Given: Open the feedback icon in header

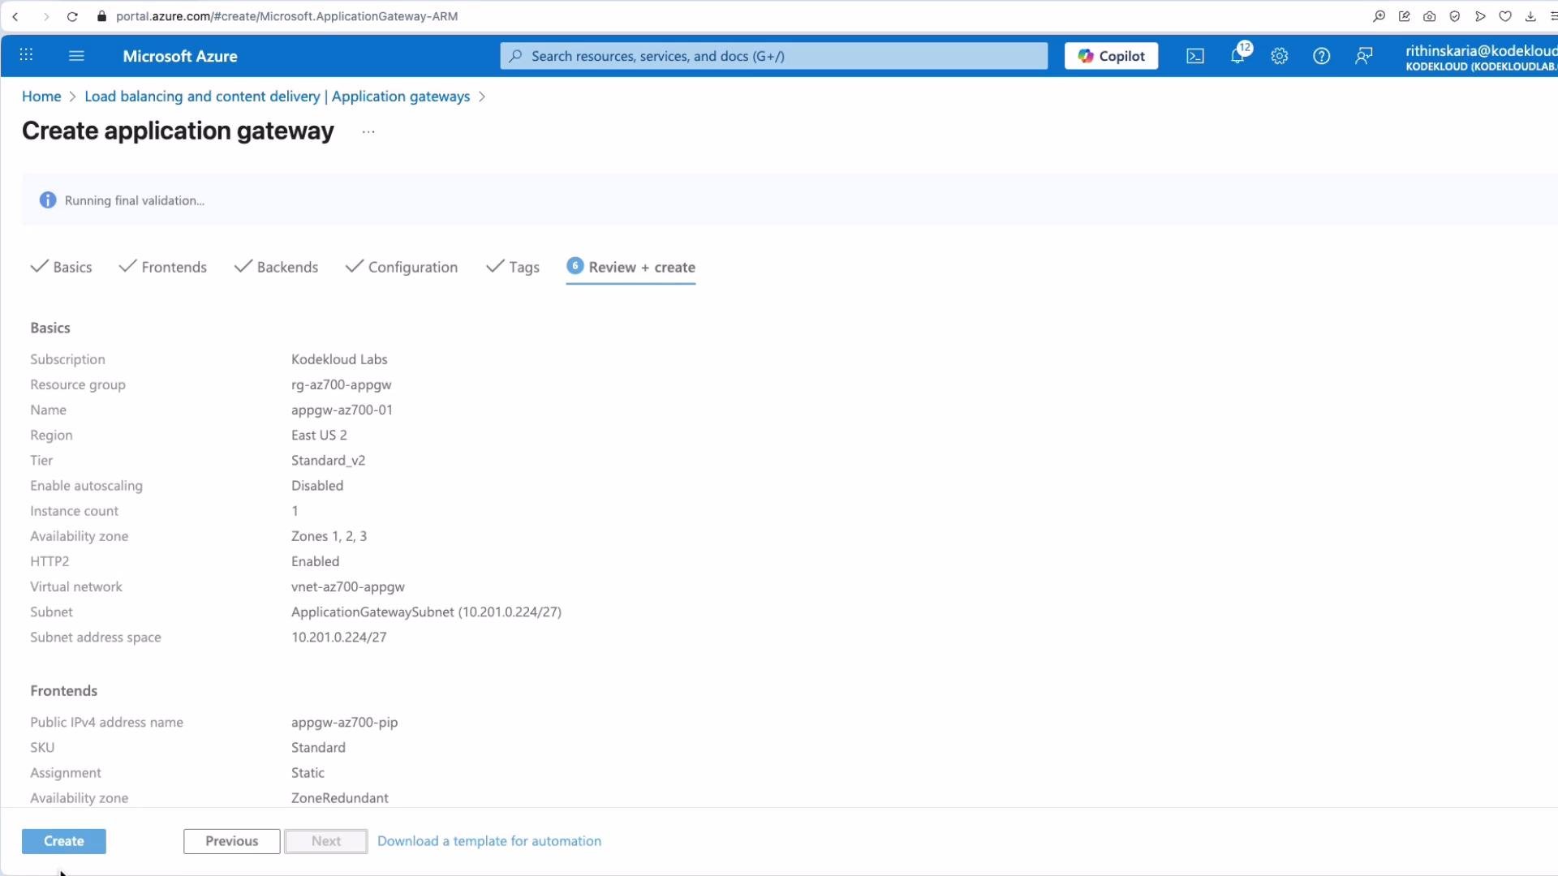Looking at the screenshot, I should click(x=1364, y=56).
